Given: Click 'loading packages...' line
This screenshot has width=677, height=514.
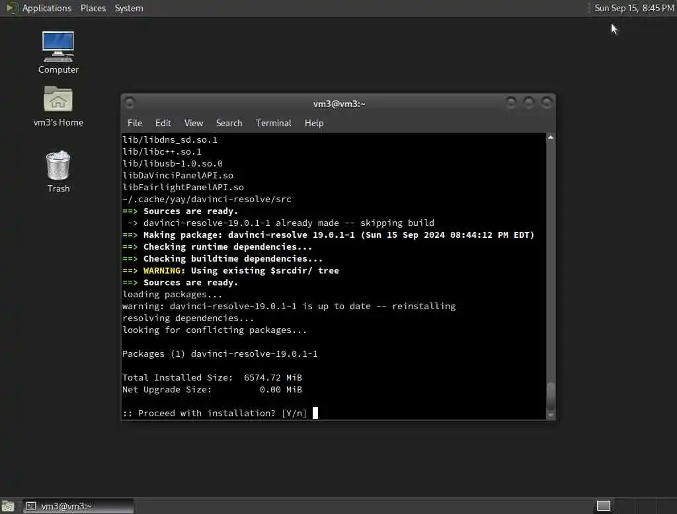Looking at the screenshot, I should tap(173, 295).
